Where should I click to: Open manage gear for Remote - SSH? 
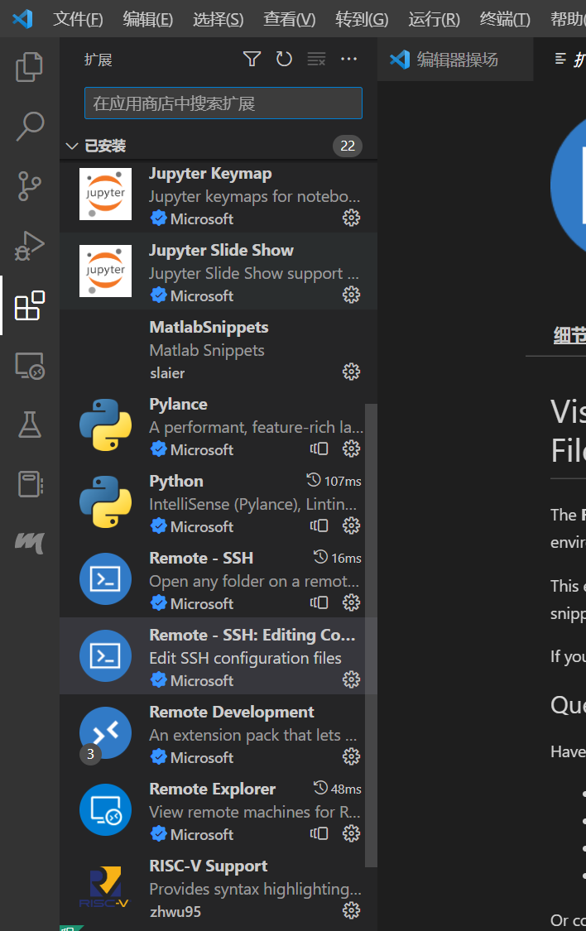point(351,602)
